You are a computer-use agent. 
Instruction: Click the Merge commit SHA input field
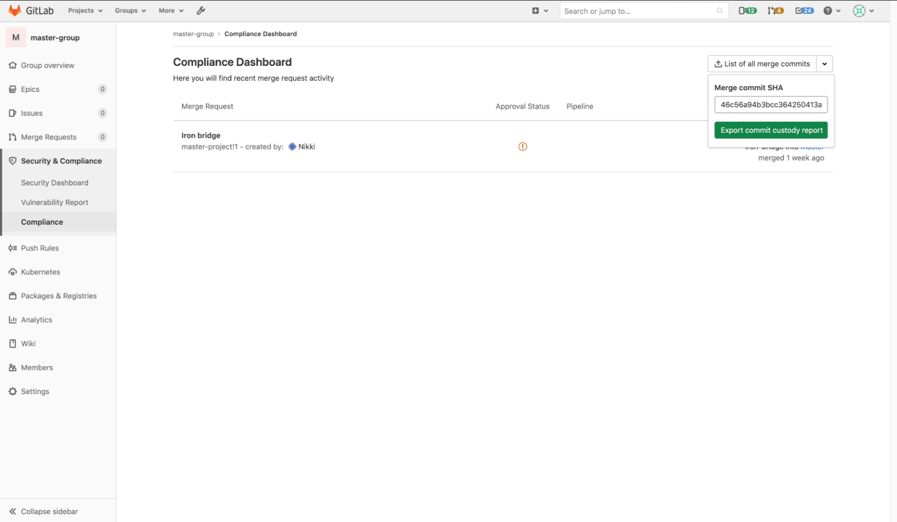pos(771,105)
